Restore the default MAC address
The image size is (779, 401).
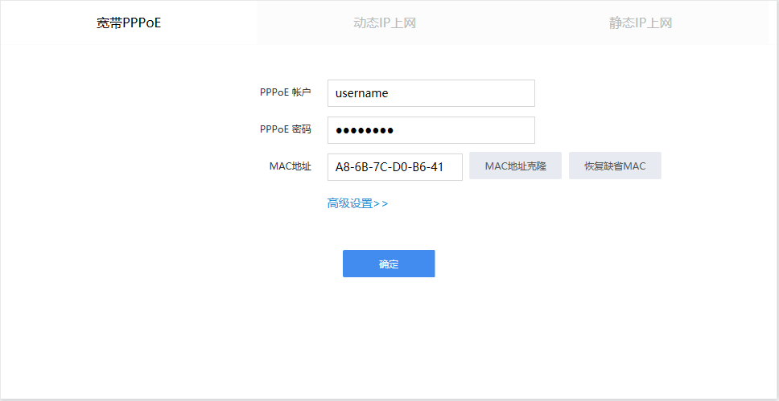click(x=615, y=166)
